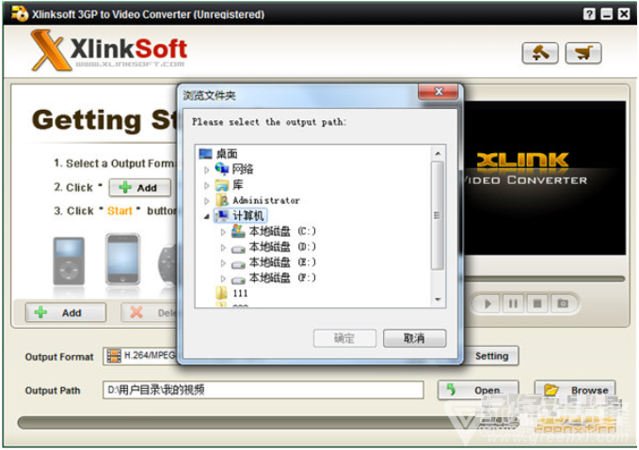Select 库 libraries item in folder tree
The width and height of the screenshot is (639, 450).
(230, 185)
